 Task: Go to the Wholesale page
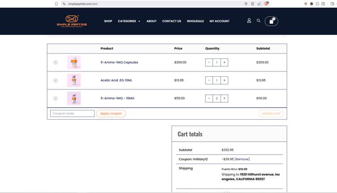(195, 21)
